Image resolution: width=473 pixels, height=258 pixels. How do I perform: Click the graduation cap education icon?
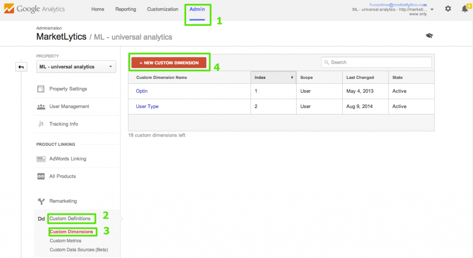429,36
